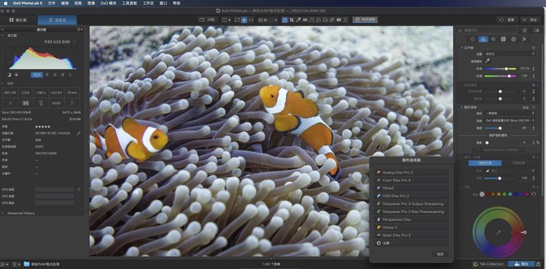Choose Sharpener Pro 3 Output Sharpening

click(412, 204)
